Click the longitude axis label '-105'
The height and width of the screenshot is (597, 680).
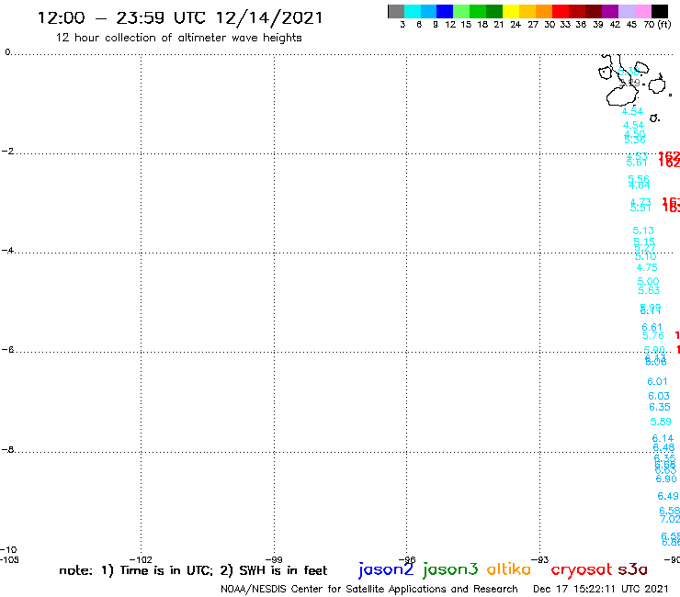(9, 559)
